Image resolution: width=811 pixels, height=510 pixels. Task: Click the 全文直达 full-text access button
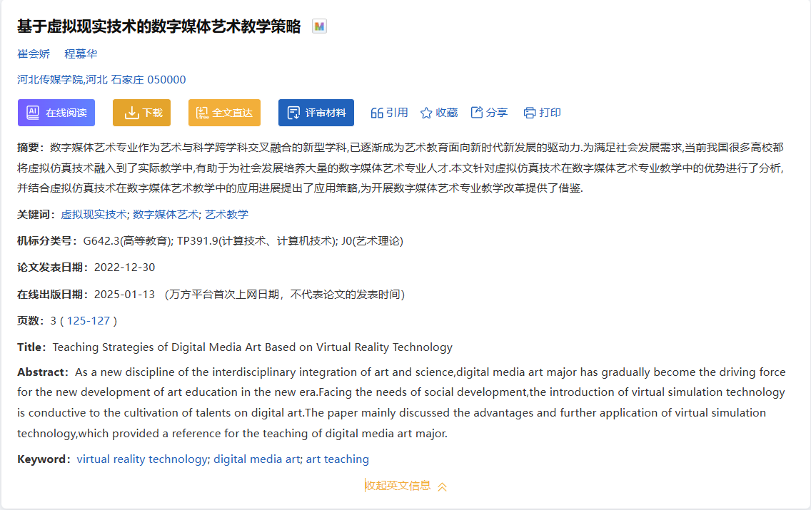[224, 113]
